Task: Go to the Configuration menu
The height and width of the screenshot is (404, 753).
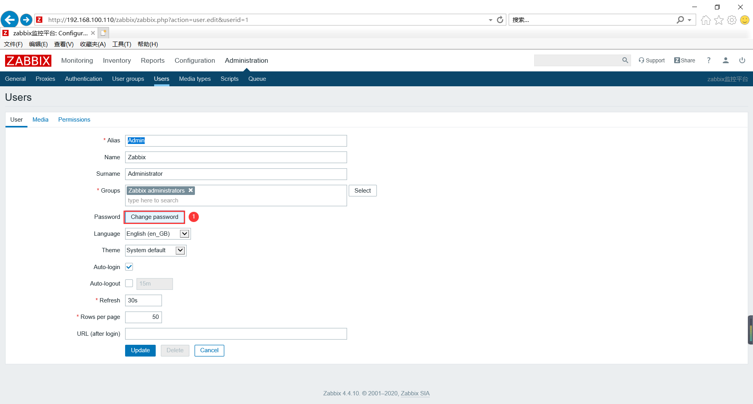Action: tap(195, 60)
